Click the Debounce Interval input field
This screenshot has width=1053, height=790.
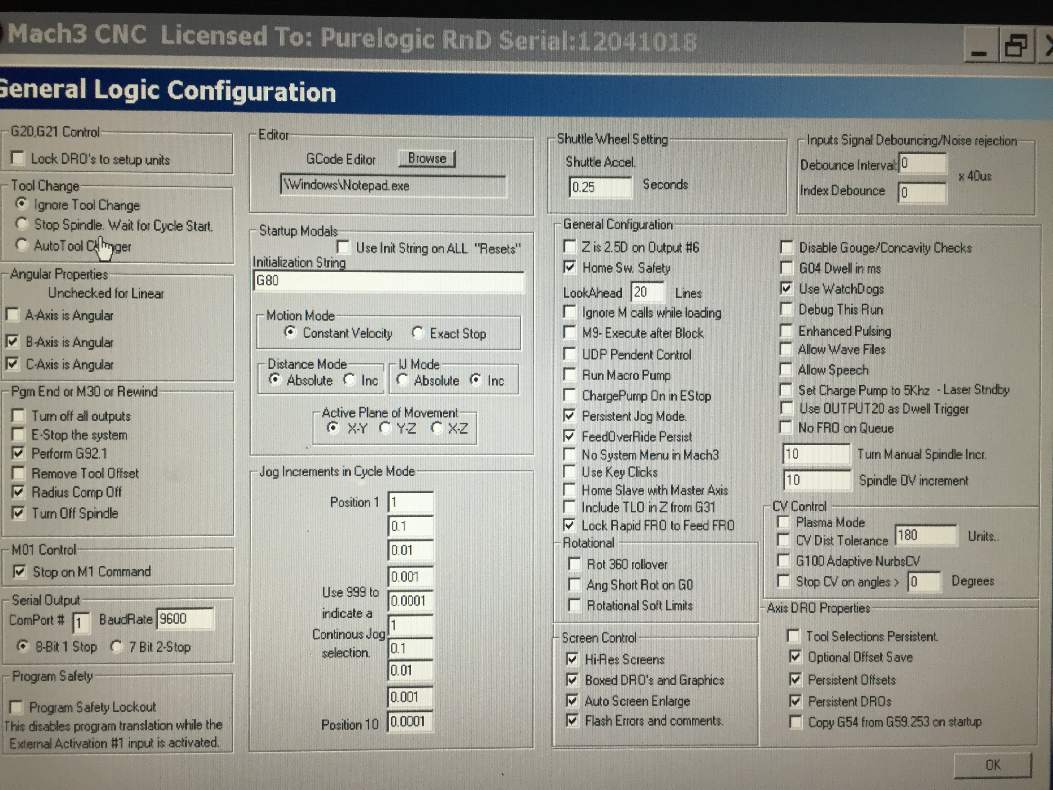[x=922, y=164]
